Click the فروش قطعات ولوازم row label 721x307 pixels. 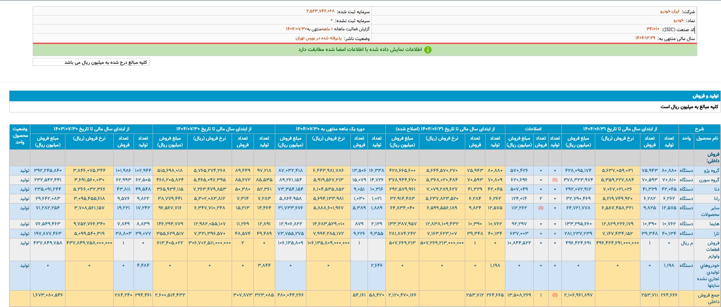(713, 249)
